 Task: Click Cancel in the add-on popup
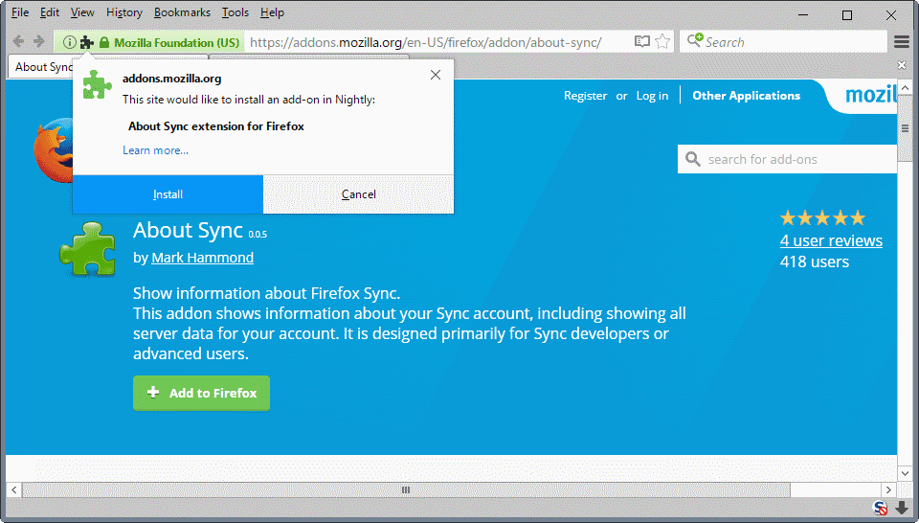359,194
